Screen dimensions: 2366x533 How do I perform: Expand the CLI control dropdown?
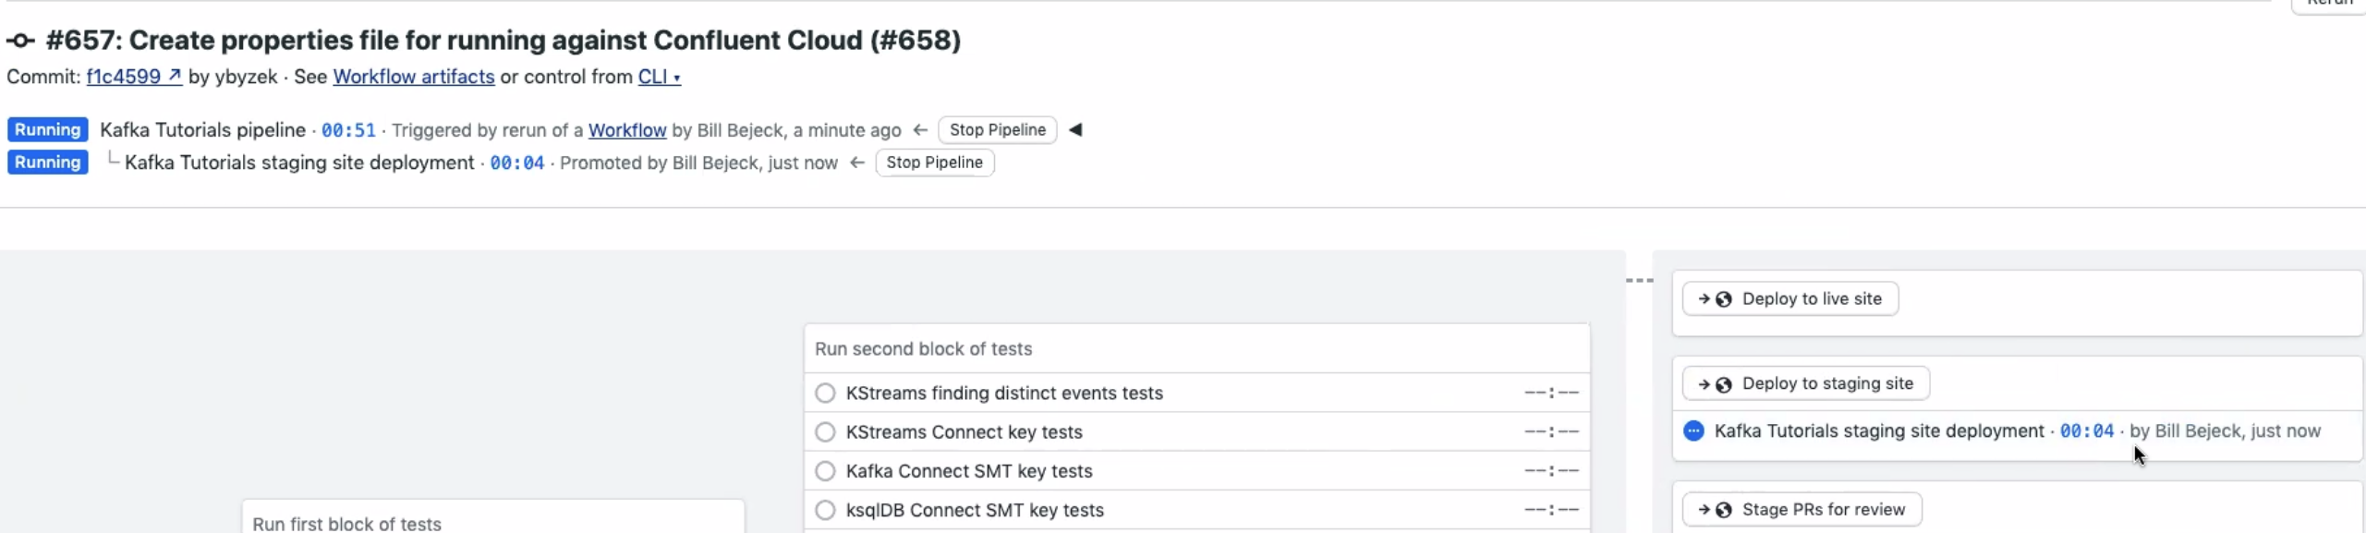click(659, 77)
